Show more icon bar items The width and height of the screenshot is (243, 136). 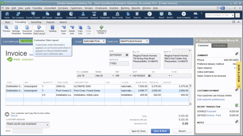(202, 13)
